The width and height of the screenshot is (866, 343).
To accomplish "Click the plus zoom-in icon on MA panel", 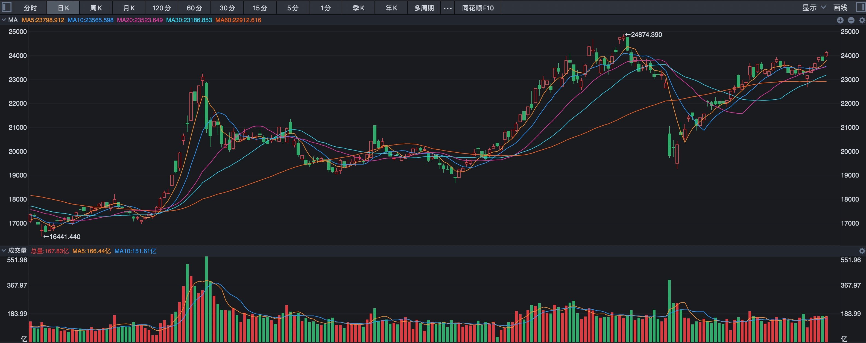I will tap(840, 20).
